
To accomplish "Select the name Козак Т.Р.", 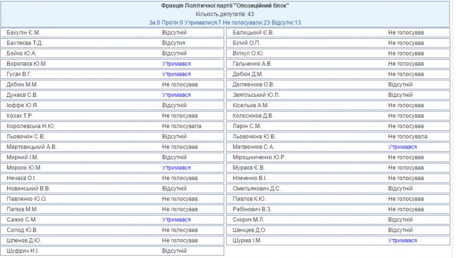I will coord(20,116).
